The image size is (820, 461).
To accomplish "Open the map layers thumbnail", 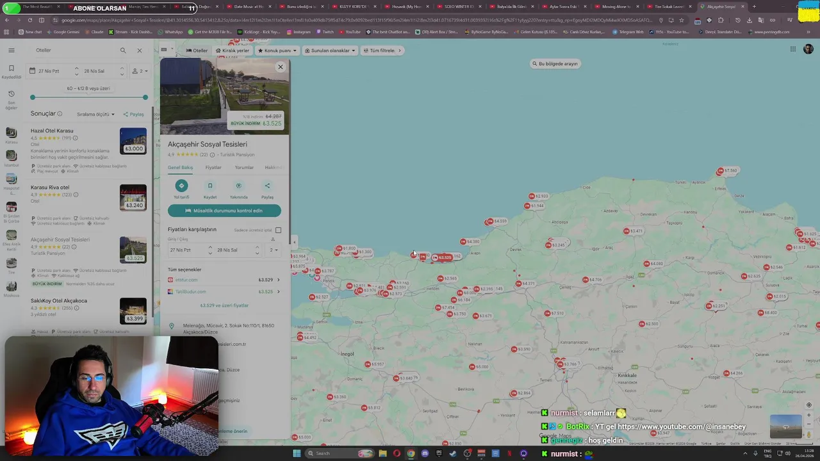I will tap(785, 427).
